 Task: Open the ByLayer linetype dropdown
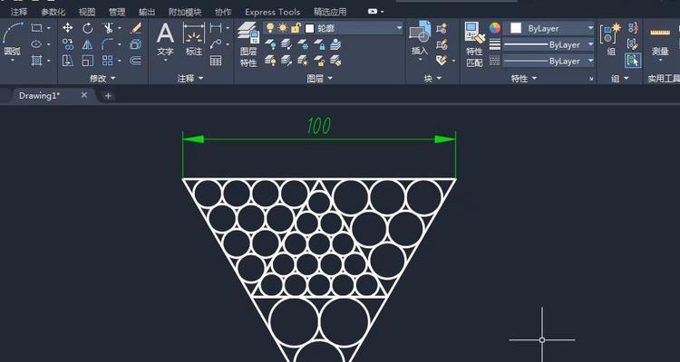[x=549, y=61]
